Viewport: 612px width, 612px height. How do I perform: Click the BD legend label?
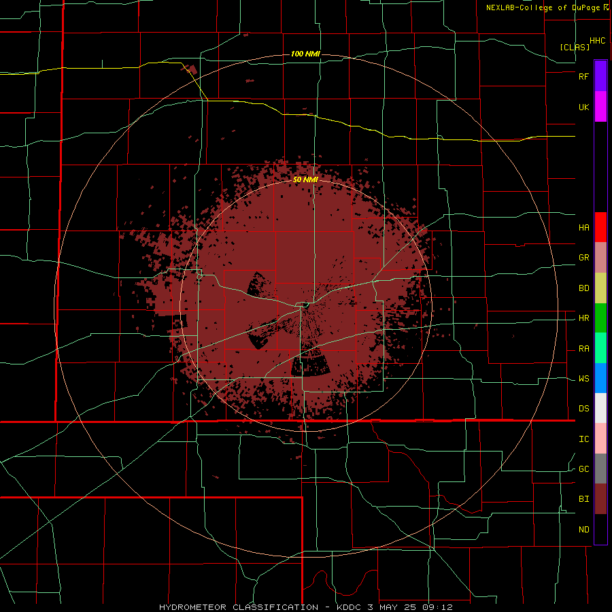tap(583, 288)
